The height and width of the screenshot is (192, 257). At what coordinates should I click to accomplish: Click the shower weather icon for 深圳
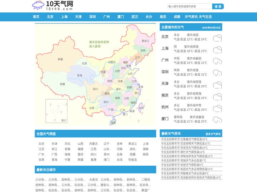click(x=217, y=73)
